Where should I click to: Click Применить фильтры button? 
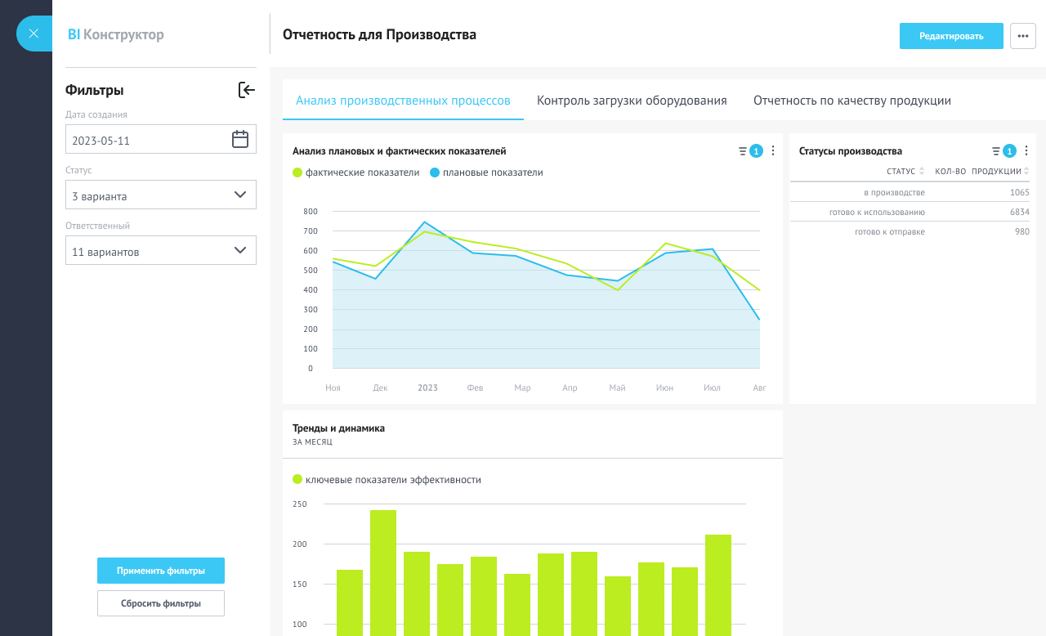[x=161, y=571]
